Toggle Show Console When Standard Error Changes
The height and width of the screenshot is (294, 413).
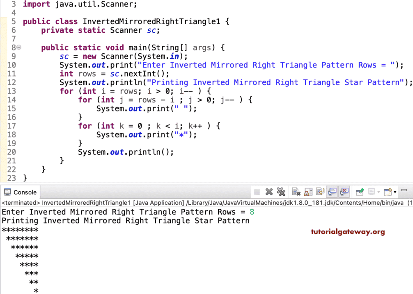click(344, 192)
